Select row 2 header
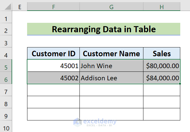Viewport: 190px width, 132px height. coord(6,30)
